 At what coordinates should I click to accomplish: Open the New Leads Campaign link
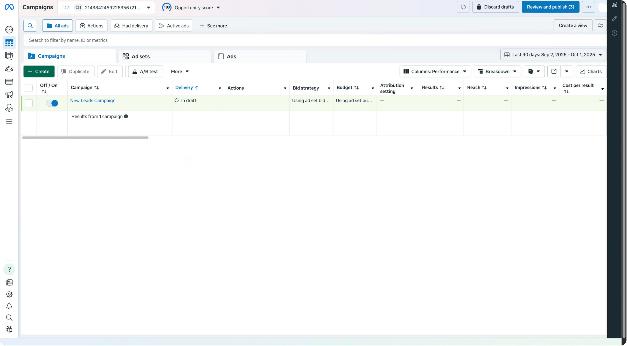(x=93, y=100)
